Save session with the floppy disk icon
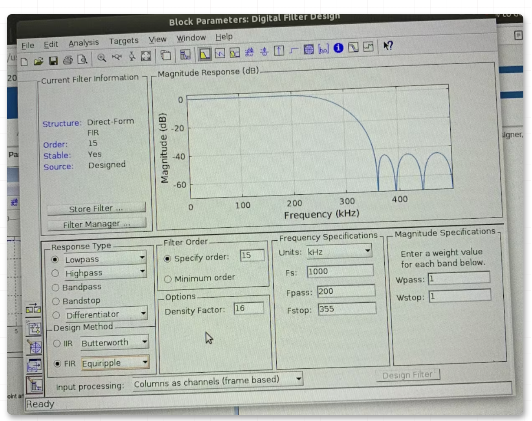Image resolution: width=532 pixels, height=421 pixels. pyautogui.click(x=53, y=60)
